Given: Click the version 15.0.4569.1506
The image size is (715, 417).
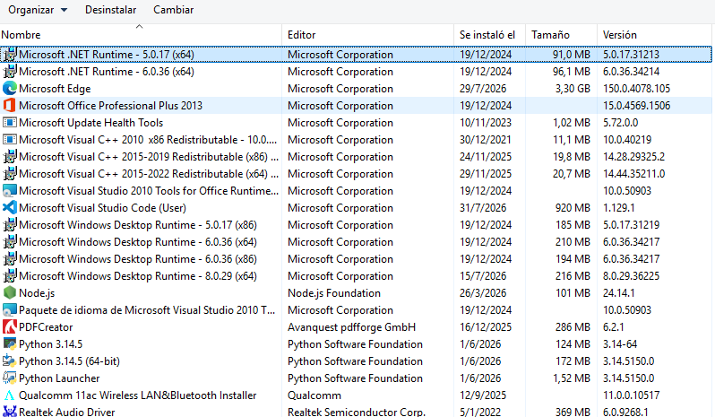Looking at the screenshot, I should pos(636,106).
